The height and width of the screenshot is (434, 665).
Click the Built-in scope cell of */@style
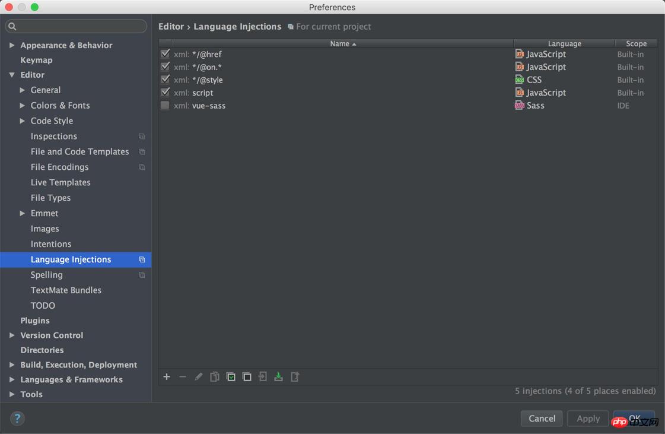click(630, 80)
